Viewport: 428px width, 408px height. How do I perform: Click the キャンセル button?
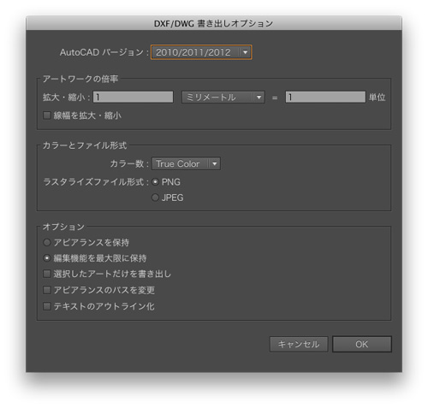pos(299,344)
